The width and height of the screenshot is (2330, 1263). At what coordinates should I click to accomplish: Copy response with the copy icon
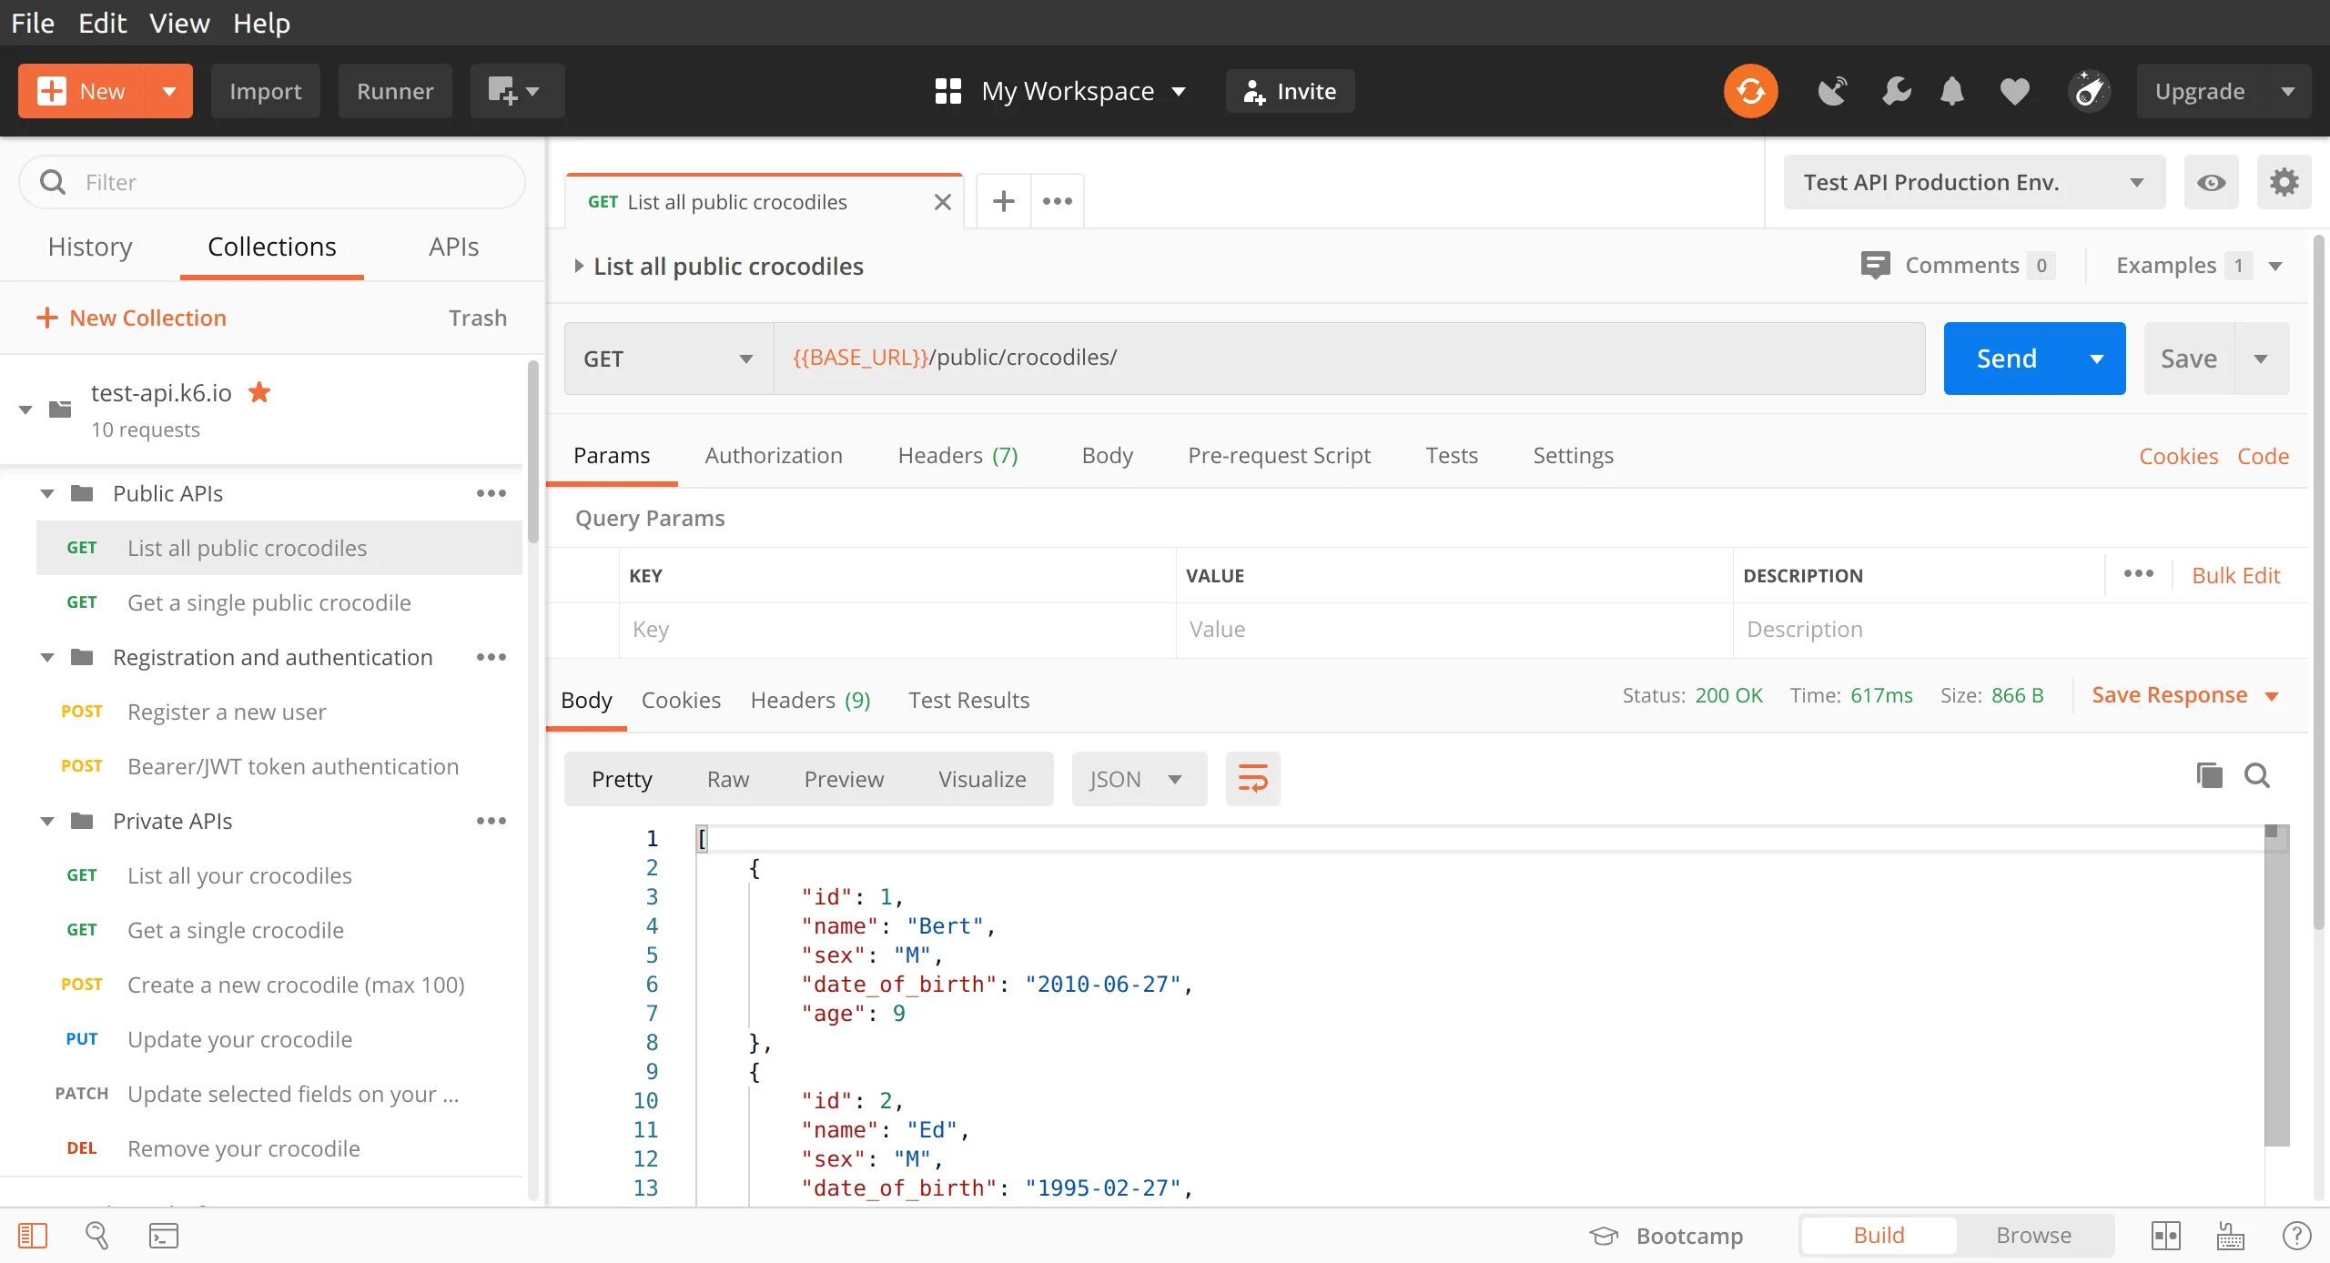tap(2208, 775)
